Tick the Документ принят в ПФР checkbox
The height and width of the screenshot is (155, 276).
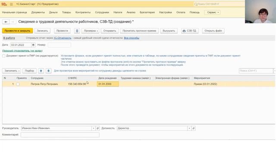(x=4, y=56)
